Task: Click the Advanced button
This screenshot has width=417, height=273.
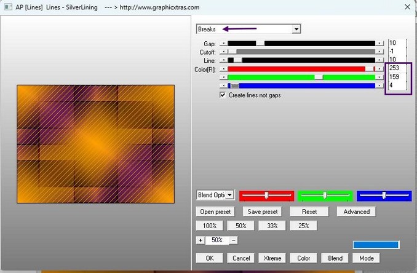Action: tap(356, 212)
